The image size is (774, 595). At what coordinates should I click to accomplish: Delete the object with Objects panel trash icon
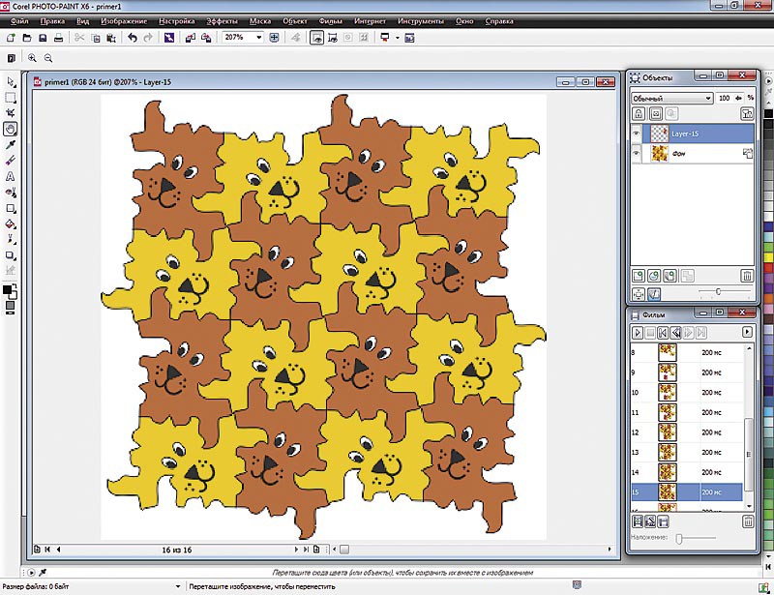(x=747, y=276)
